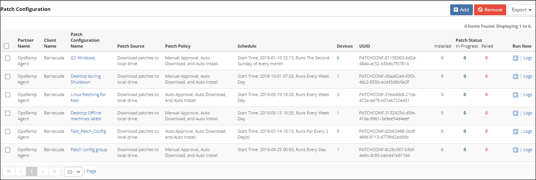Go to the last page of results
This screenshot has width=536, height=180.
point(55,171)
